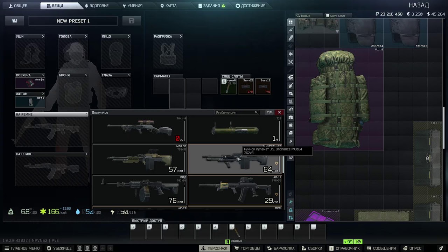
Task: Expand the БРОНЯ slot selector
Action: coord(86,75)
